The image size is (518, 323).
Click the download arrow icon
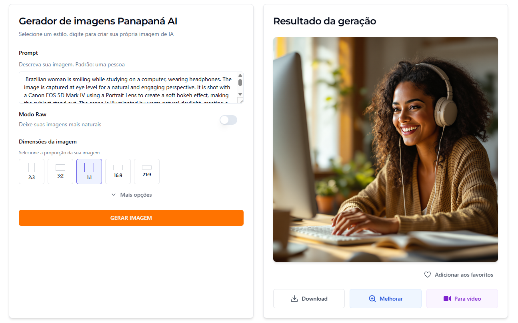point(294,299)
